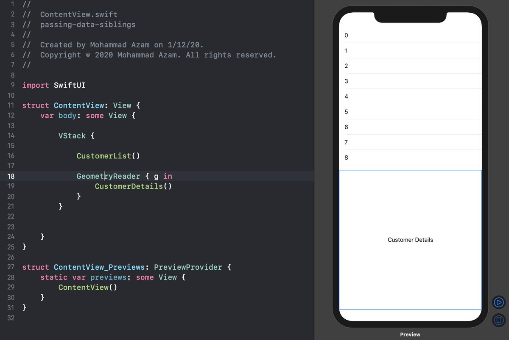This screenshot has height=340, width=509.
Task: Click CustomerList() call on line 16
Action: (x=108, y=156)
